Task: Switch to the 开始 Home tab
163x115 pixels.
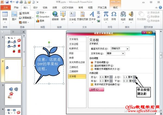Action: pyautogui.click(x=16, y=8)
